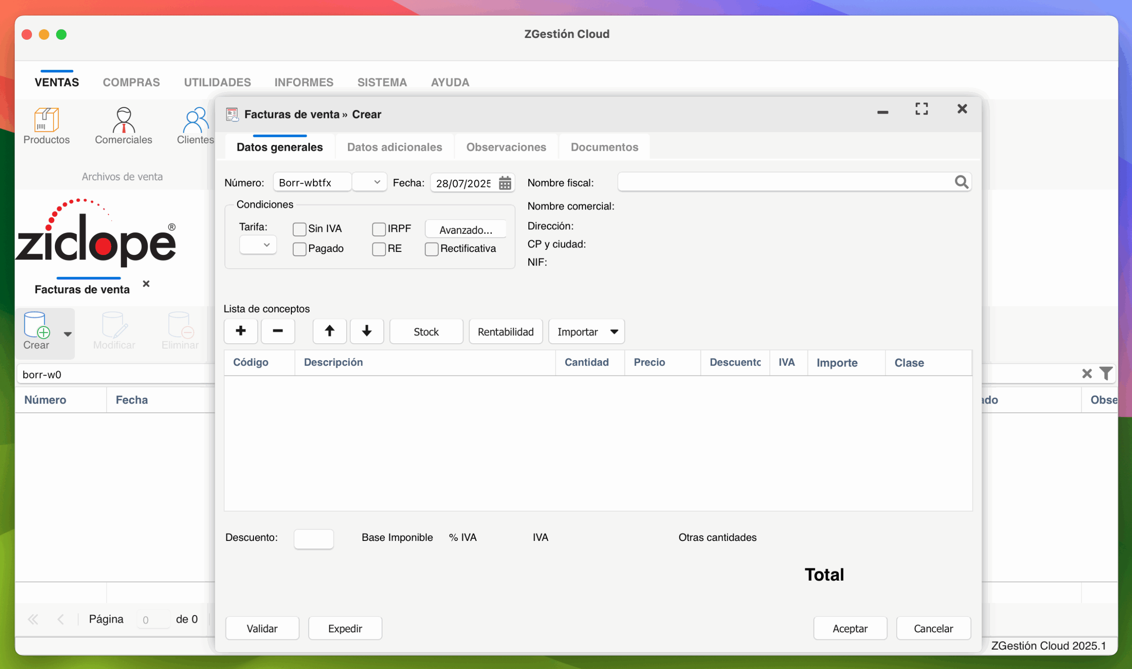Click the Validar button
This screenshot has width=1132, height=669.
coord(262,628)
